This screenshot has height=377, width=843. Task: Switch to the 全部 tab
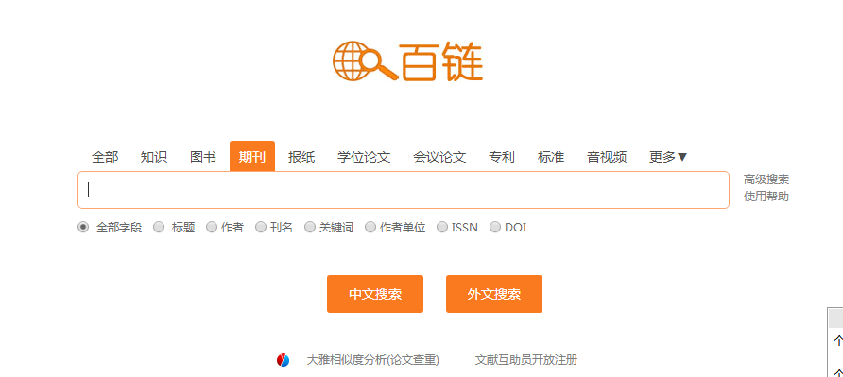click(x=106, y=157)
